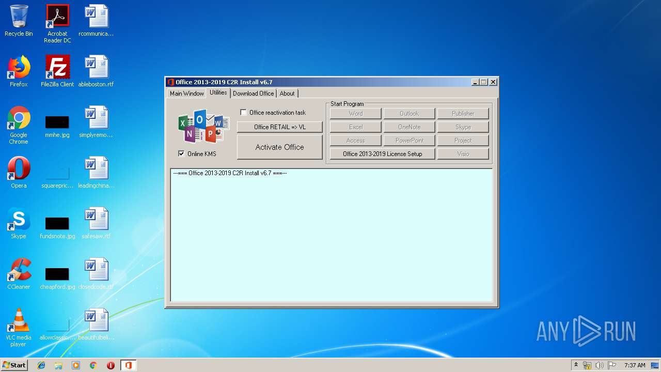
Task: Click Opera icon in the taskbar
Action: click(x=111, y=365)
